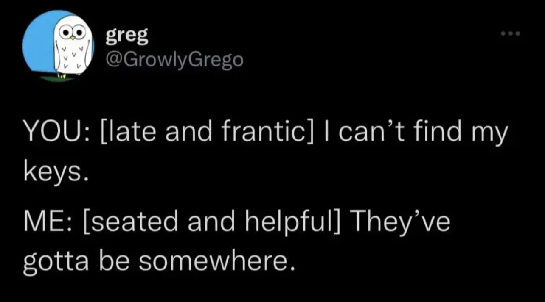This screenshot has width=545, height=302.
Task: Select the username text below greg
Action: pyautogui.click(x=175, y=59)
